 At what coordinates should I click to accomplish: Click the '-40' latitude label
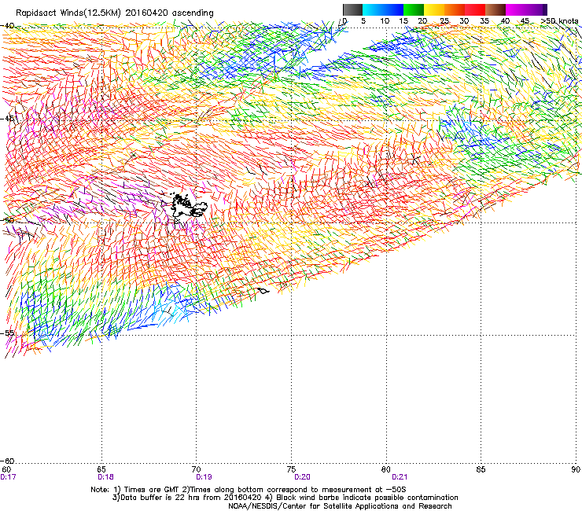pyautogui.click(x=7, y=26)
